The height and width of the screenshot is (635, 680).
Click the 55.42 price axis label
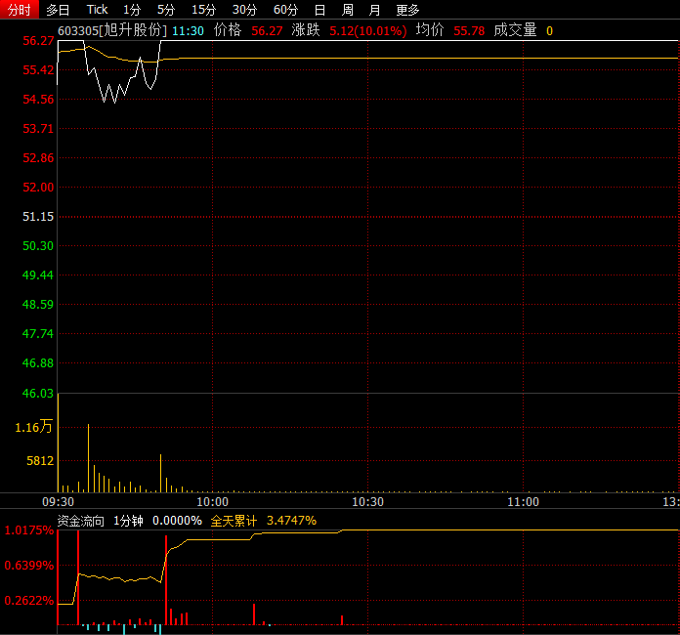[38, 69]
